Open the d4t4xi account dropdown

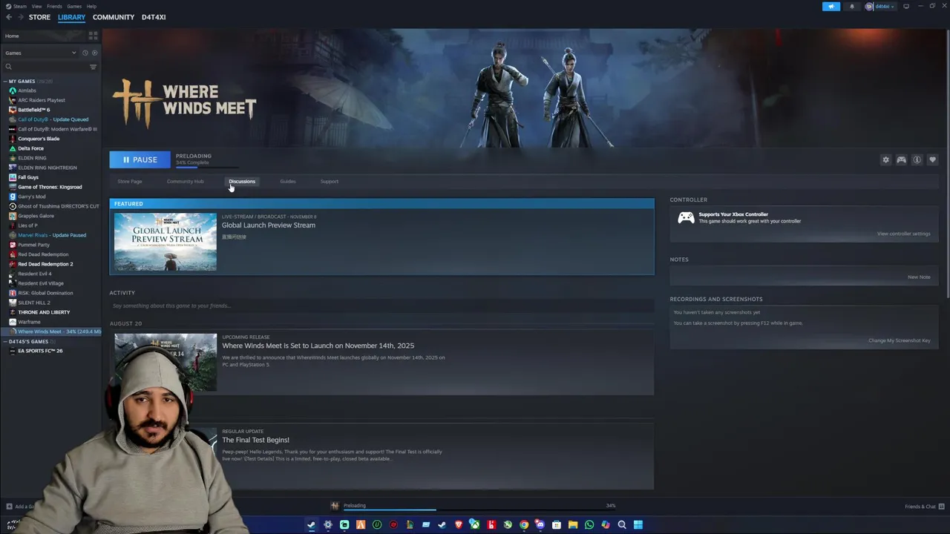(x=879, y=7)
